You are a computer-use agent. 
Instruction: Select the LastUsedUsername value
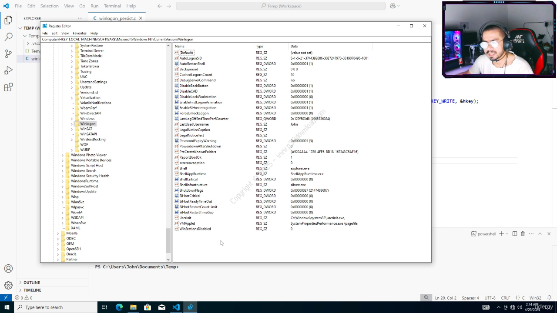pyautogui.click(x=194, y=124)
